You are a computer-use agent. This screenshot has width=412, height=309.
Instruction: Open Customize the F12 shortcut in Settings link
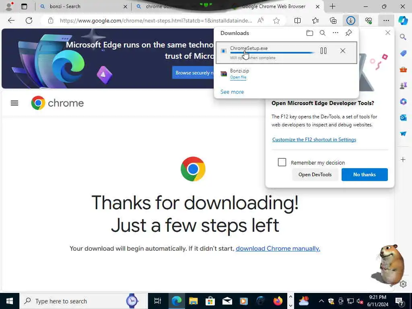(314, 140)
